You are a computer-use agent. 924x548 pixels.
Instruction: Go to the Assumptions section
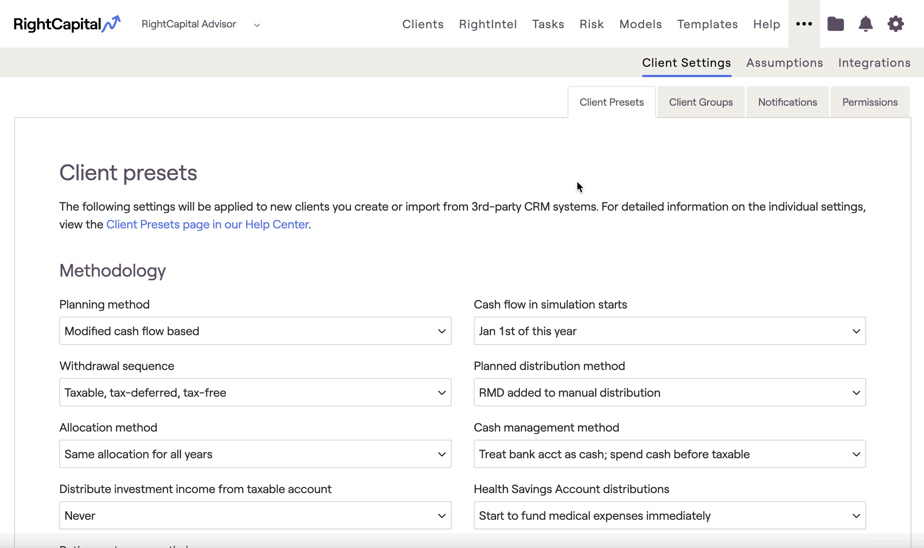click(784, 63)
